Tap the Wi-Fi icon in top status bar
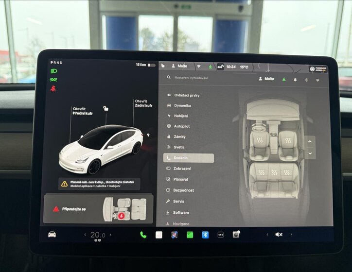The image size is (352, 272). (199, 67)
